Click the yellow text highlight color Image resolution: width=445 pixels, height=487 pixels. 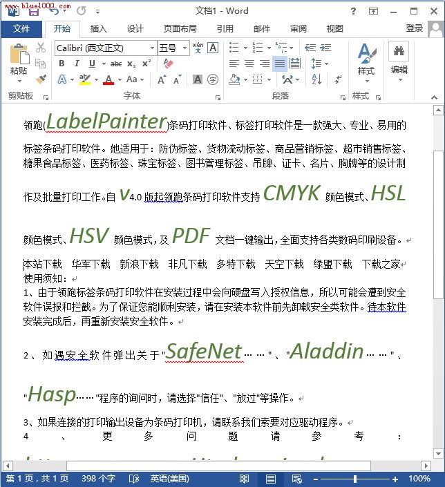[84, 79]
